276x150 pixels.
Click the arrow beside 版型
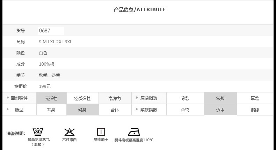tap(8, 109)
